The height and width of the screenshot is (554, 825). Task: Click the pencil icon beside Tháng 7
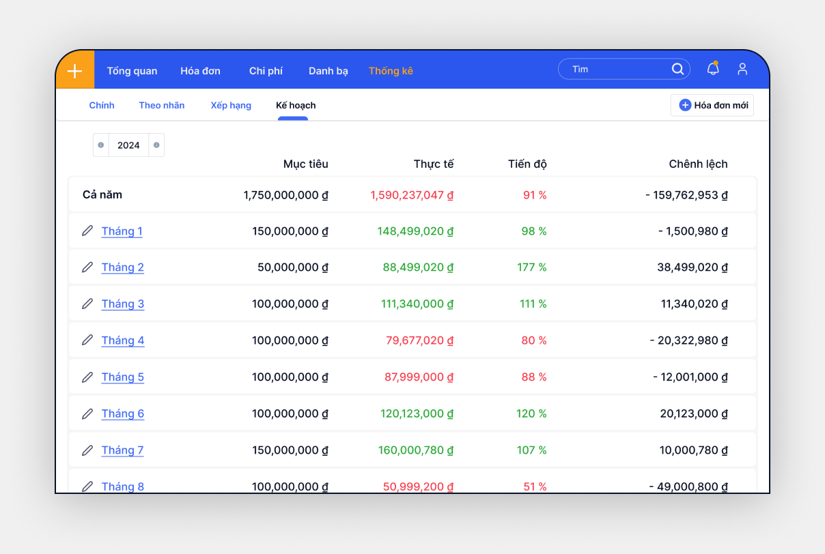click(87, 450)
